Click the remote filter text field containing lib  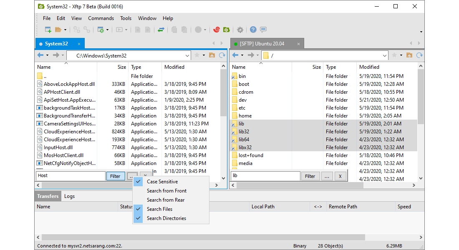(x=265, y=176)
